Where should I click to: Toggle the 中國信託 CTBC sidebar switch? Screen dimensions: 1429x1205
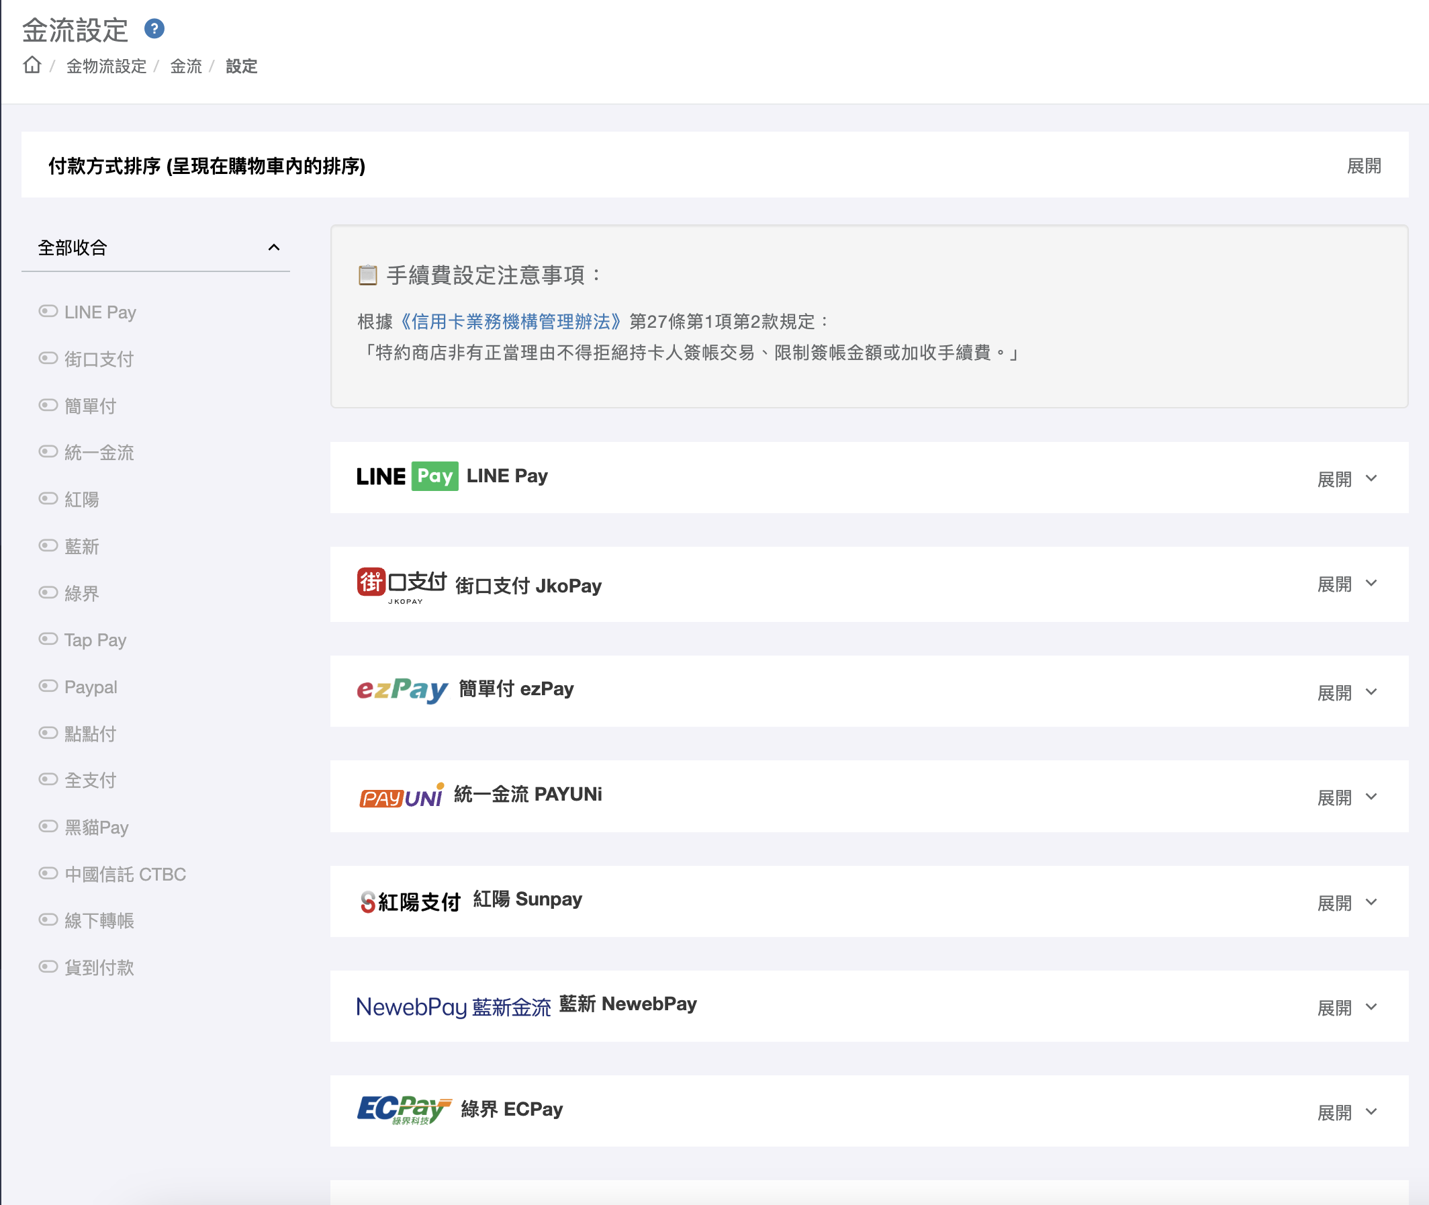pos(48,874)
